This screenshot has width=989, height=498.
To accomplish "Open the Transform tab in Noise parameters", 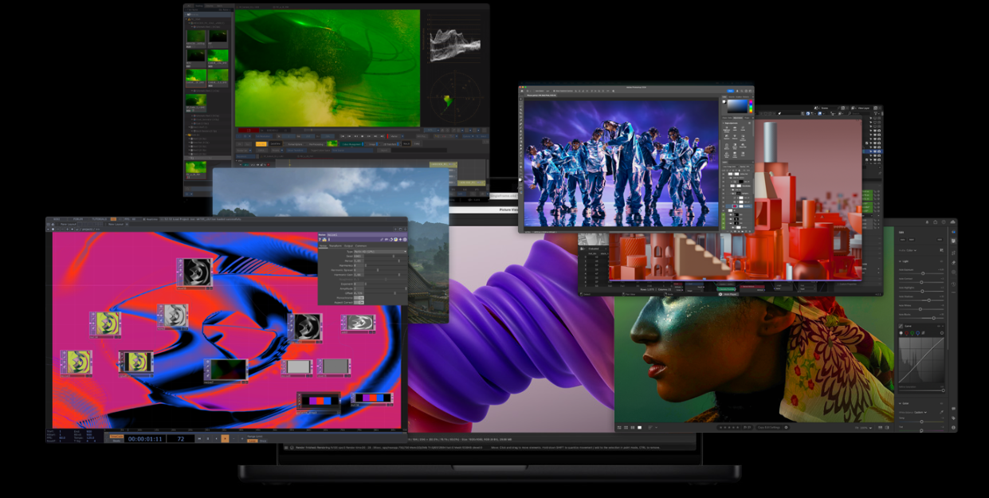I will [x=336, y=246].
